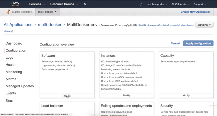The image size is (217, 116).
Task: Open Logs in the sidebar
Action: coord(9,58)
